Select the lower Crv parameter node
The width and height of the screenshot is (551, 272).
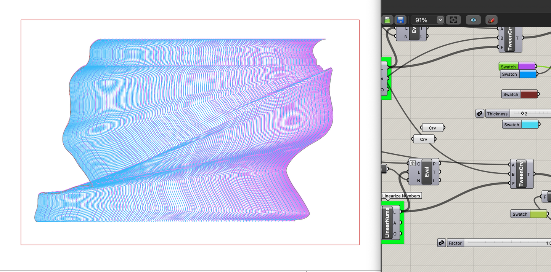[x=424, y=139]
